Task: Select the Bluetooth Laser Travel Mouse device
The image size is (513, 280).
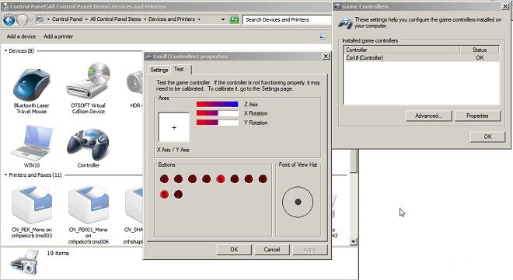Action: tap(31, 85)
